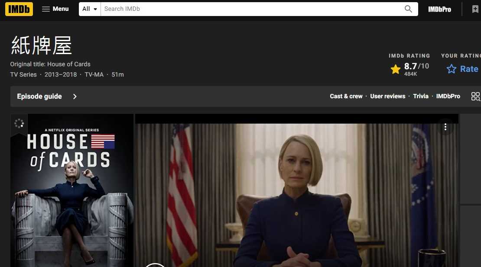481x267 pixels.
Task: Click the IMDb logo to go home
Action: (19, 9)
